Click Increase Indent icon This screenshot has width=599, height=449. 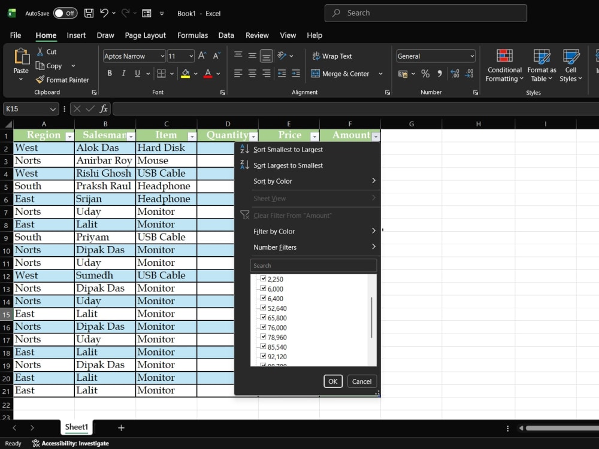pyautogui.click(x=296, y=73)
